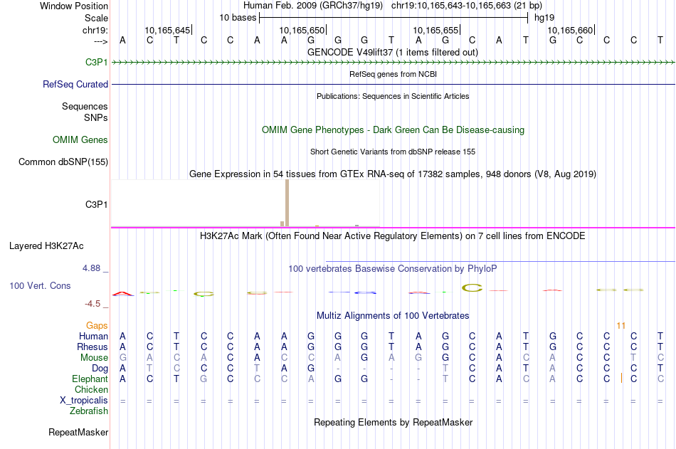Click the 10,165,645 ruler position marker
The height and width of the screenshot is (449, 676).
coord(168,30)
